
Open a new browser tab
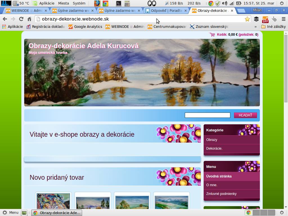241,11
